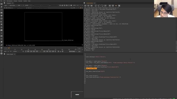Close the Script Editor tab
177x99 pixels.
(x=95, y=3)
